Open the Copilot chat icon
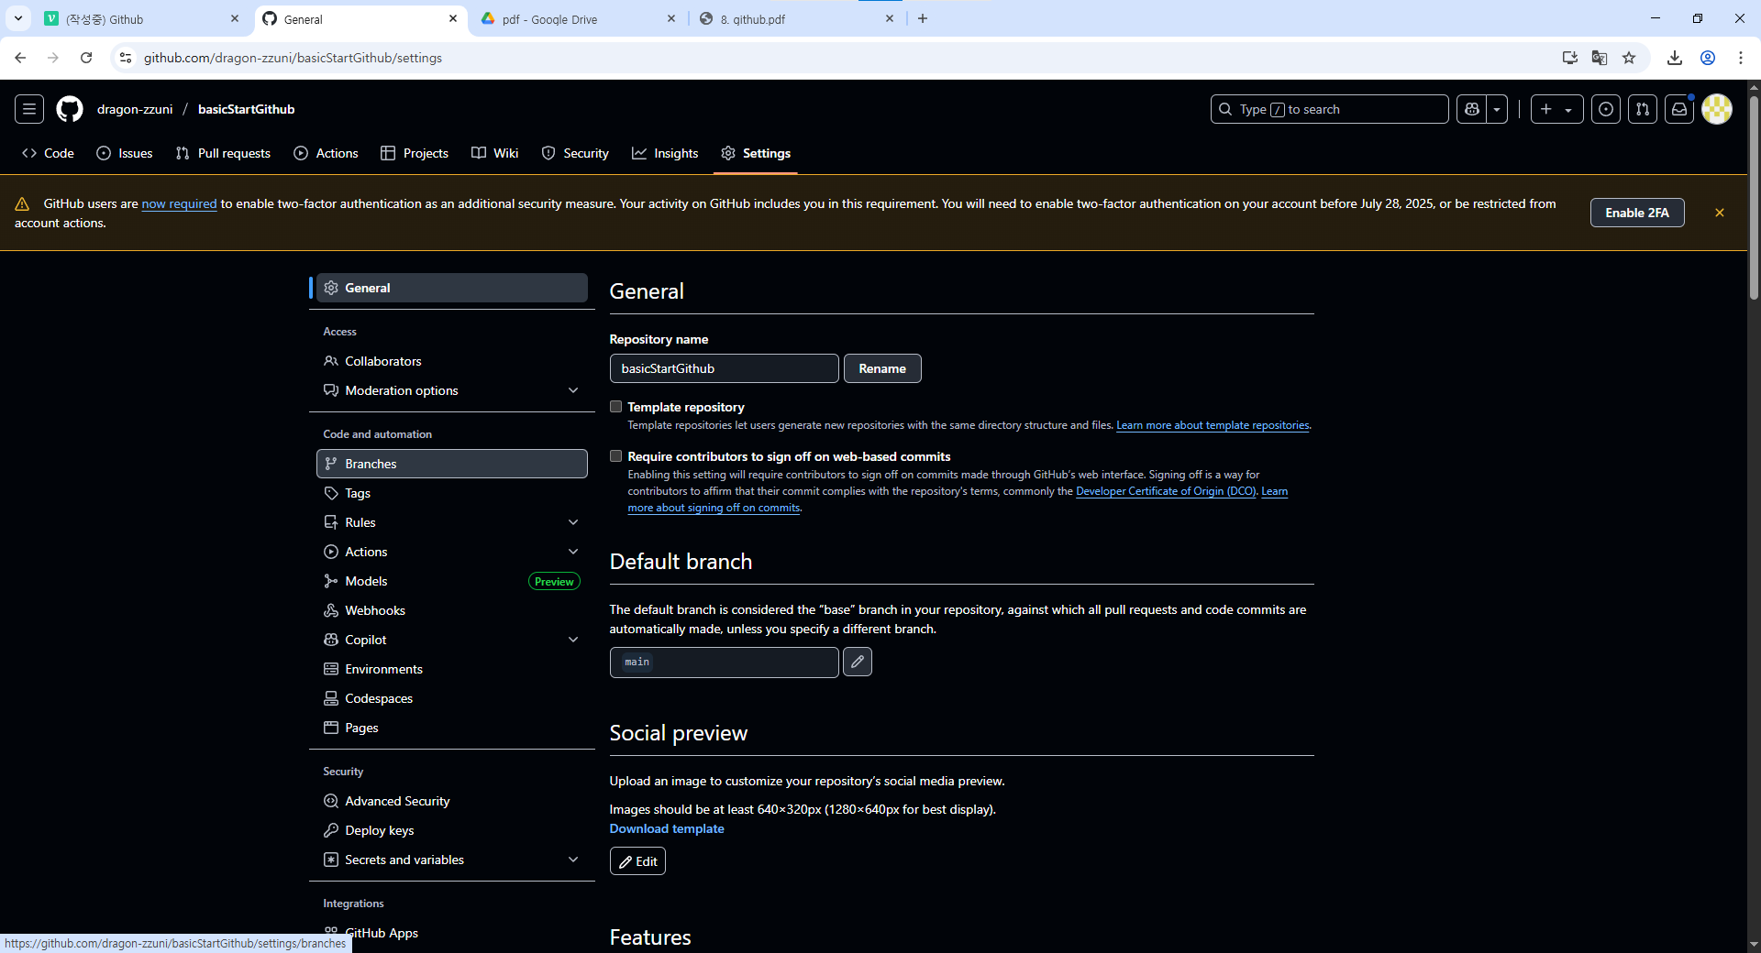 coord(1472,109)
